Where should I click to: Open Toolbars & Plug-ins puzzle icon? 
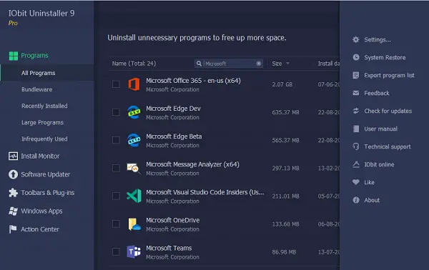[x=13, y=193]
